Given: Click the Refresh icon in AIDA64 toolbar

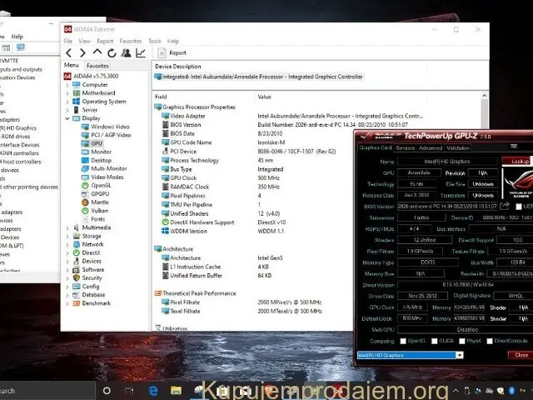Looking at the screenshot, I should click(111, 52).
